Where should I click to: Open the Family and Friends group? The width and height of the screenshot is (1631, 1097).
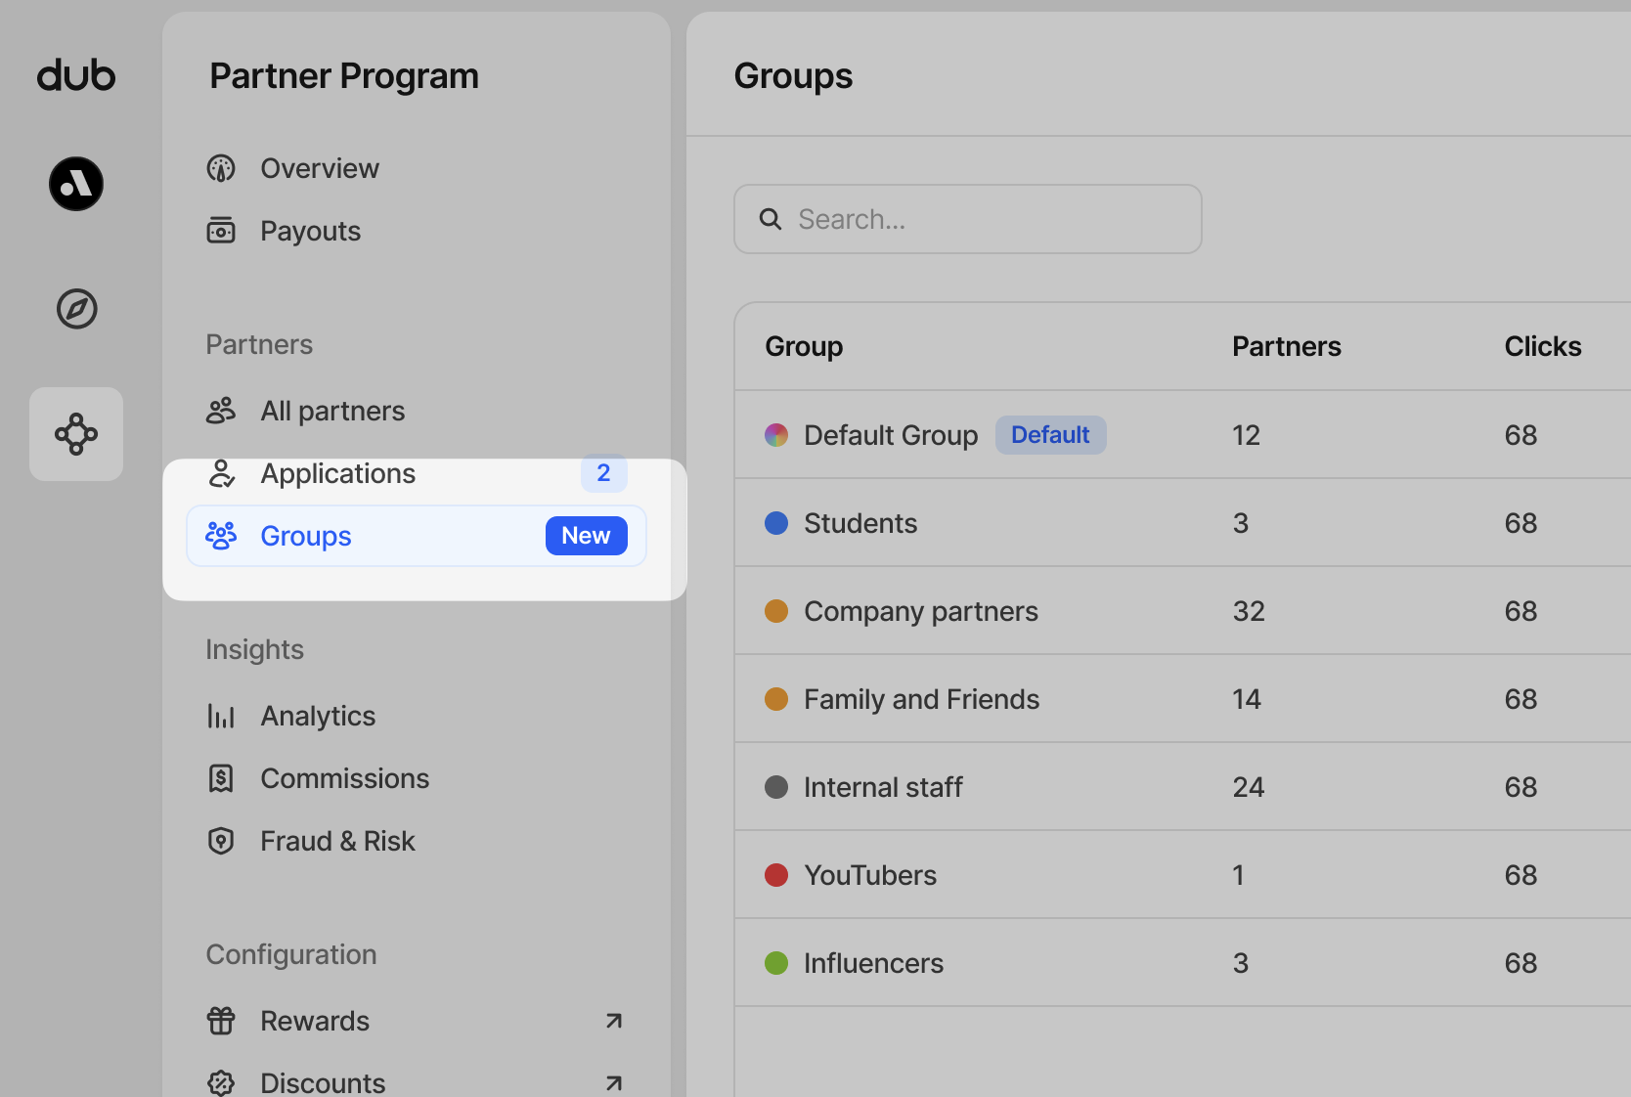click(1183, 699)
